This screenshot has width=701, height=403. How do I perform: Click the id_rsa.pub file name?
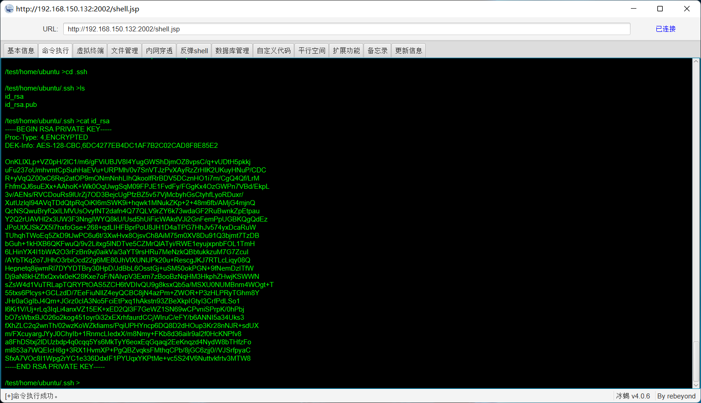click(21, 105)
